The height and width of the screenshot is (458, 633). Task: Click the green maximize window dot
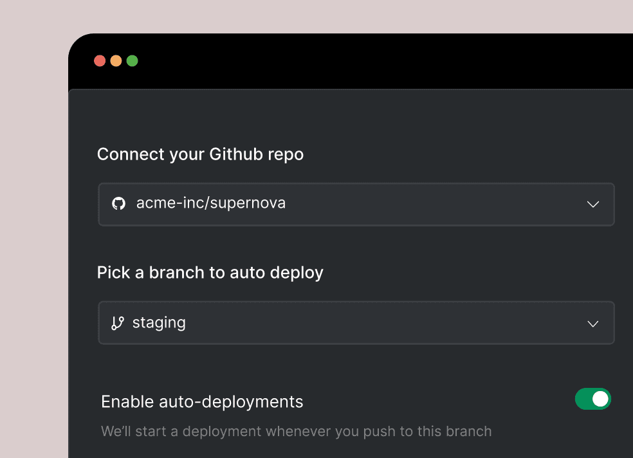coord(132,61)
